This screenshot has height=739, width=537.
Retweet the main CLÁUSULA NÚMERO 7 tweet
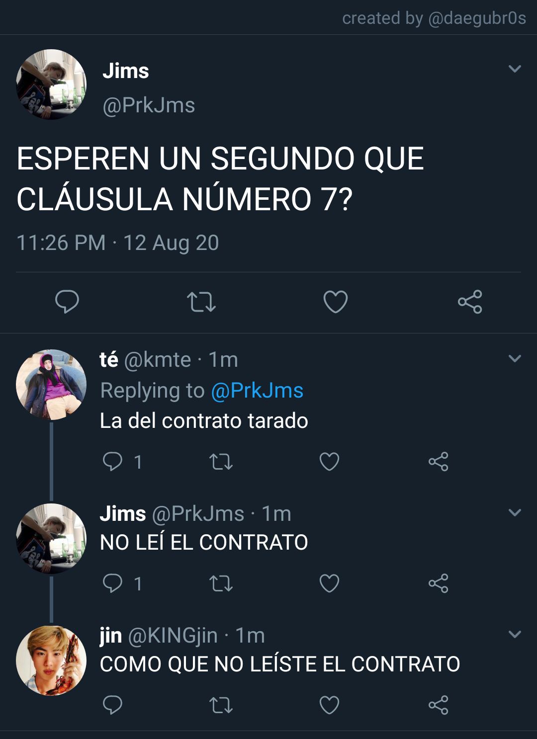[201, 302]
